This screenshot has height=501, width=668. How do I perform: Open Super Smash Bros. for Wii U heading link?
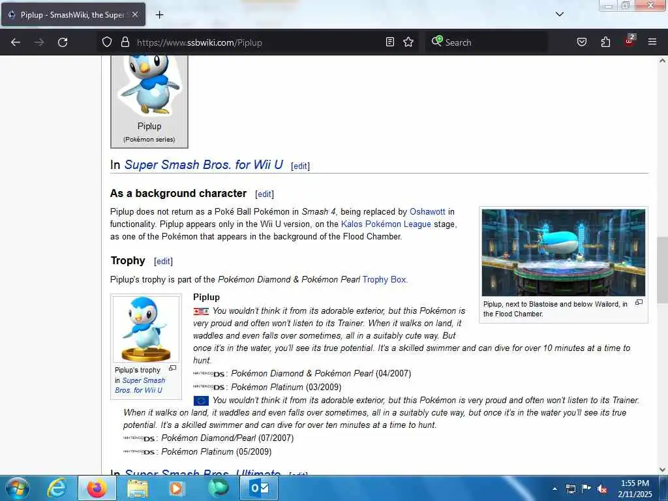[204, 165]
